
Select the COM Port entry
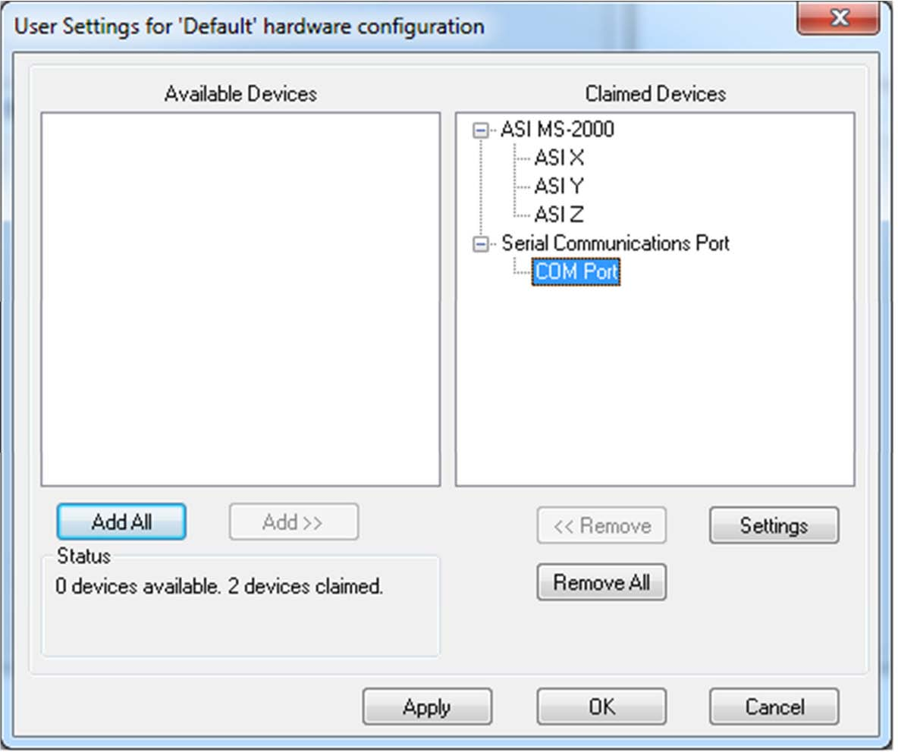pyautogui.click(x=576, y=271)
